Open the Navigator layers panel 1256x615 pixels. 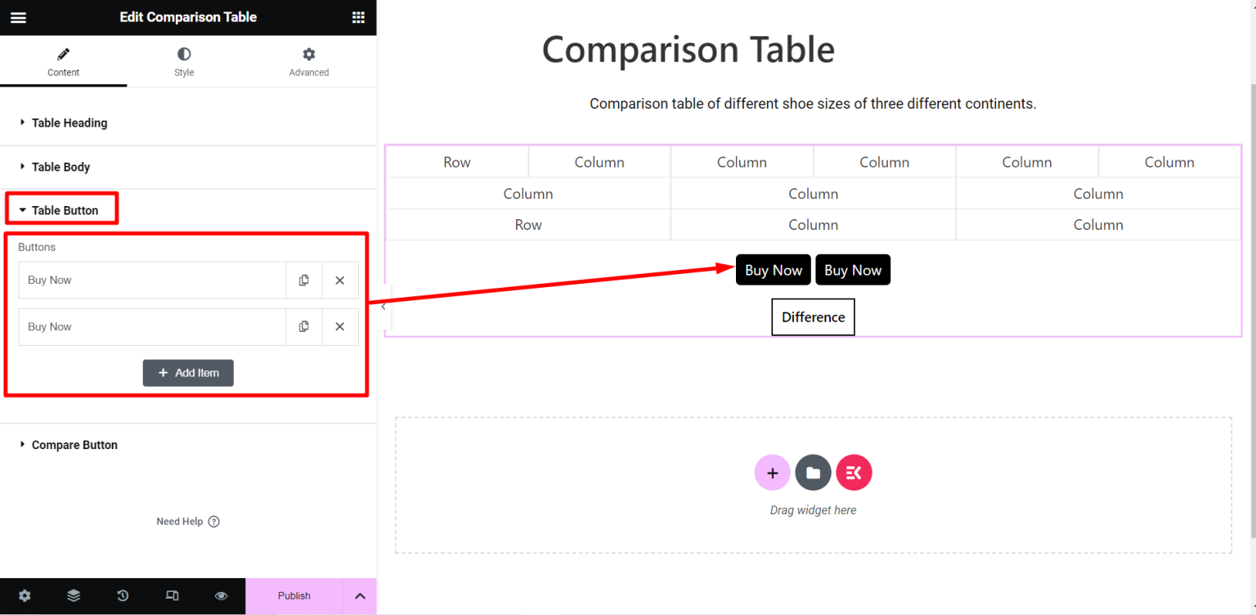(74, 595)
